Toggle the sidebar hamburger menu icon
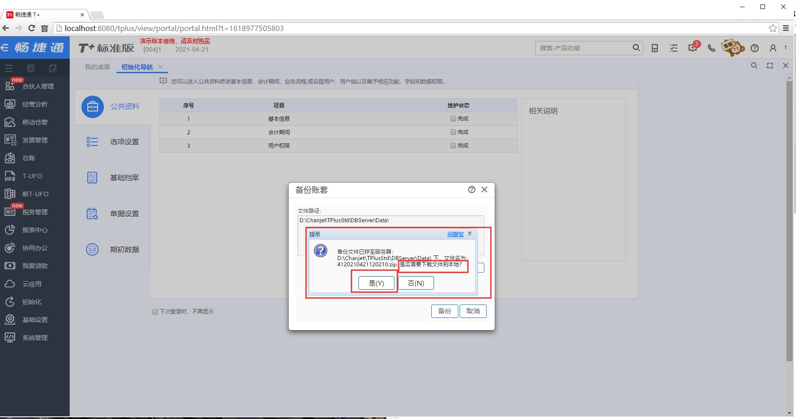The image size is (796, 419). [x=9, y=68]
